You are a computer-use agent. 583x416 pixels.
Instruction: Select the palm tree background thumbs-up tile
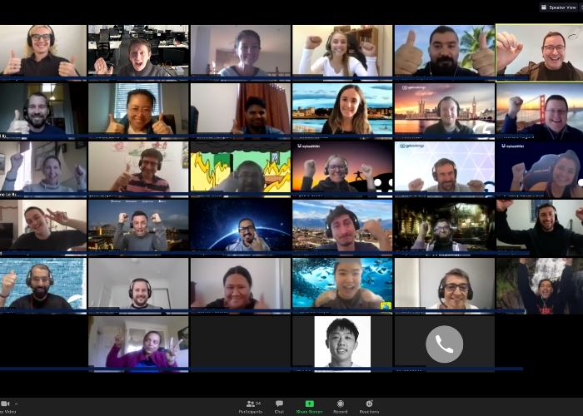(444, 52)
